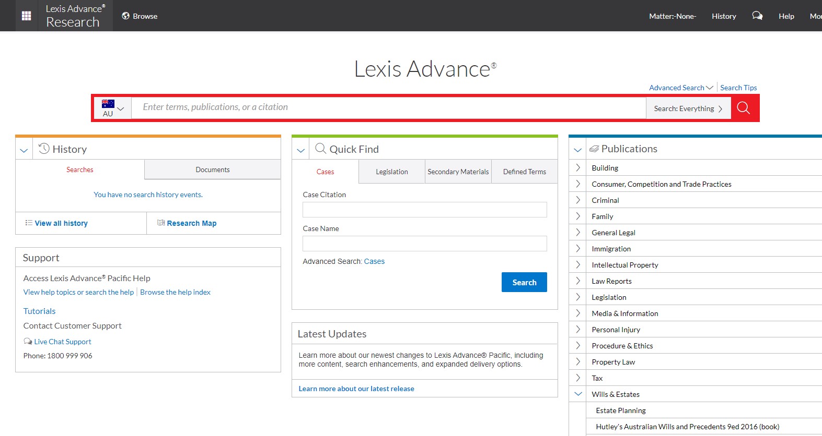Switch to the Documents history tab
Screen dimensions: 822x436
(213, 169)
